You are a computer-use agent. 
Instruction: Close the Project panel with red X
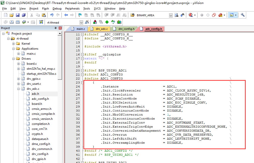coord(60,28)
